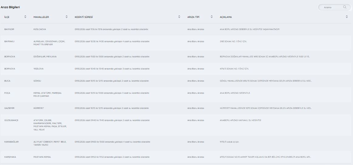Screen dimensions: 353x165
Task: Focus the Arama search field
Action: point(334,7)
